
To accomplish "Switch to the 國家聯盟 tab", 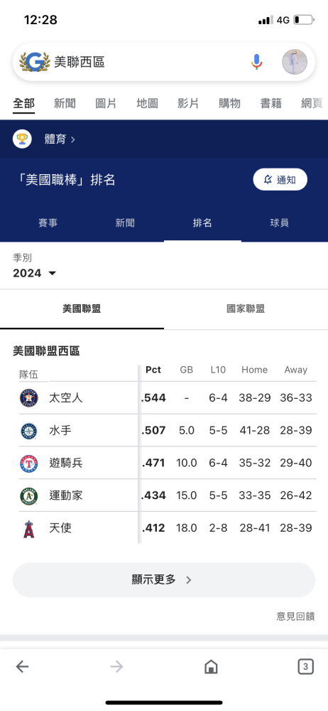I will point(246,309).
